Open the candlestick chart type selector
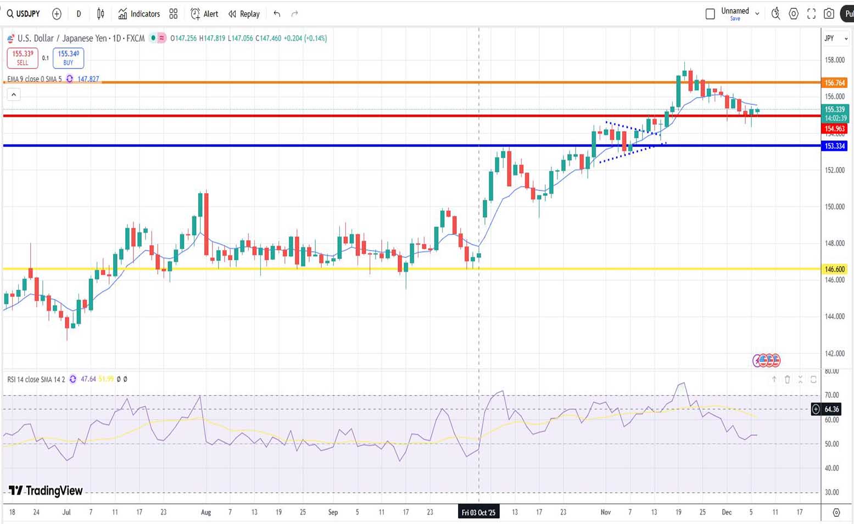The image size is (854, 524). [101, 14]
